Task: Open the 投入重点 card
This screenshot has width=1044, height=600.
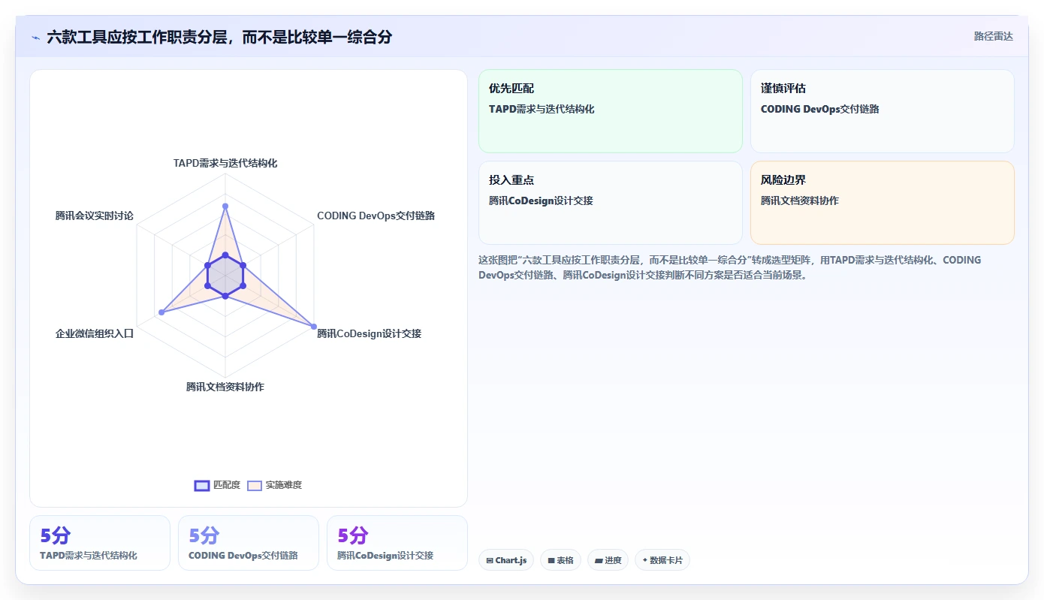Action: tap(611, 203)
